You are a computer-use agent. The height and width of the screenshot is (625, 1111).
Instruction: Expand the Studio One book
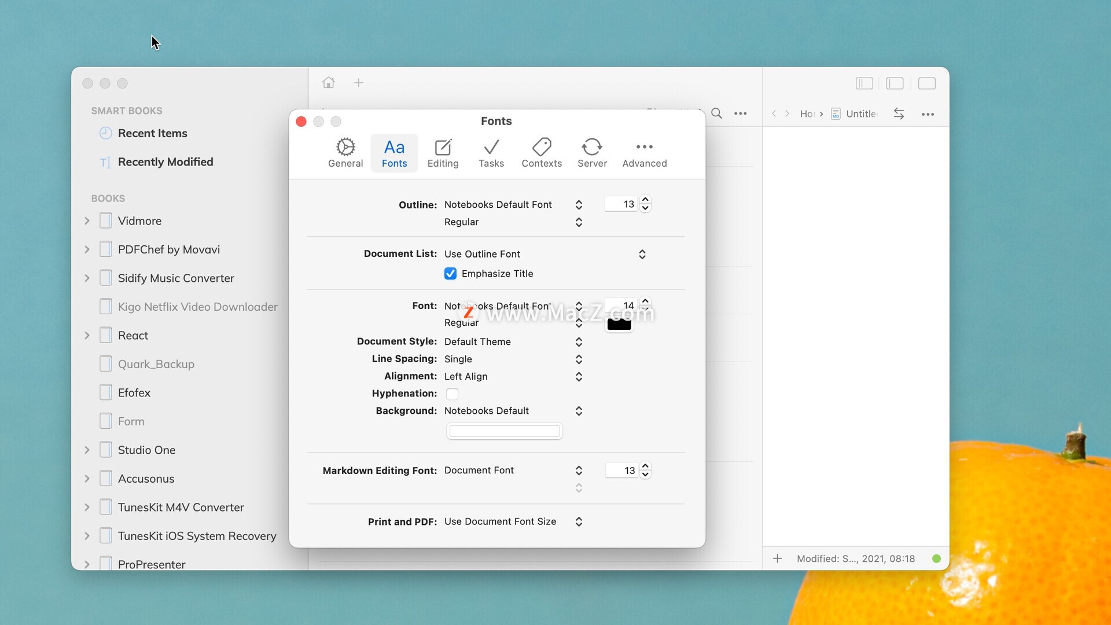pos(87,450)
